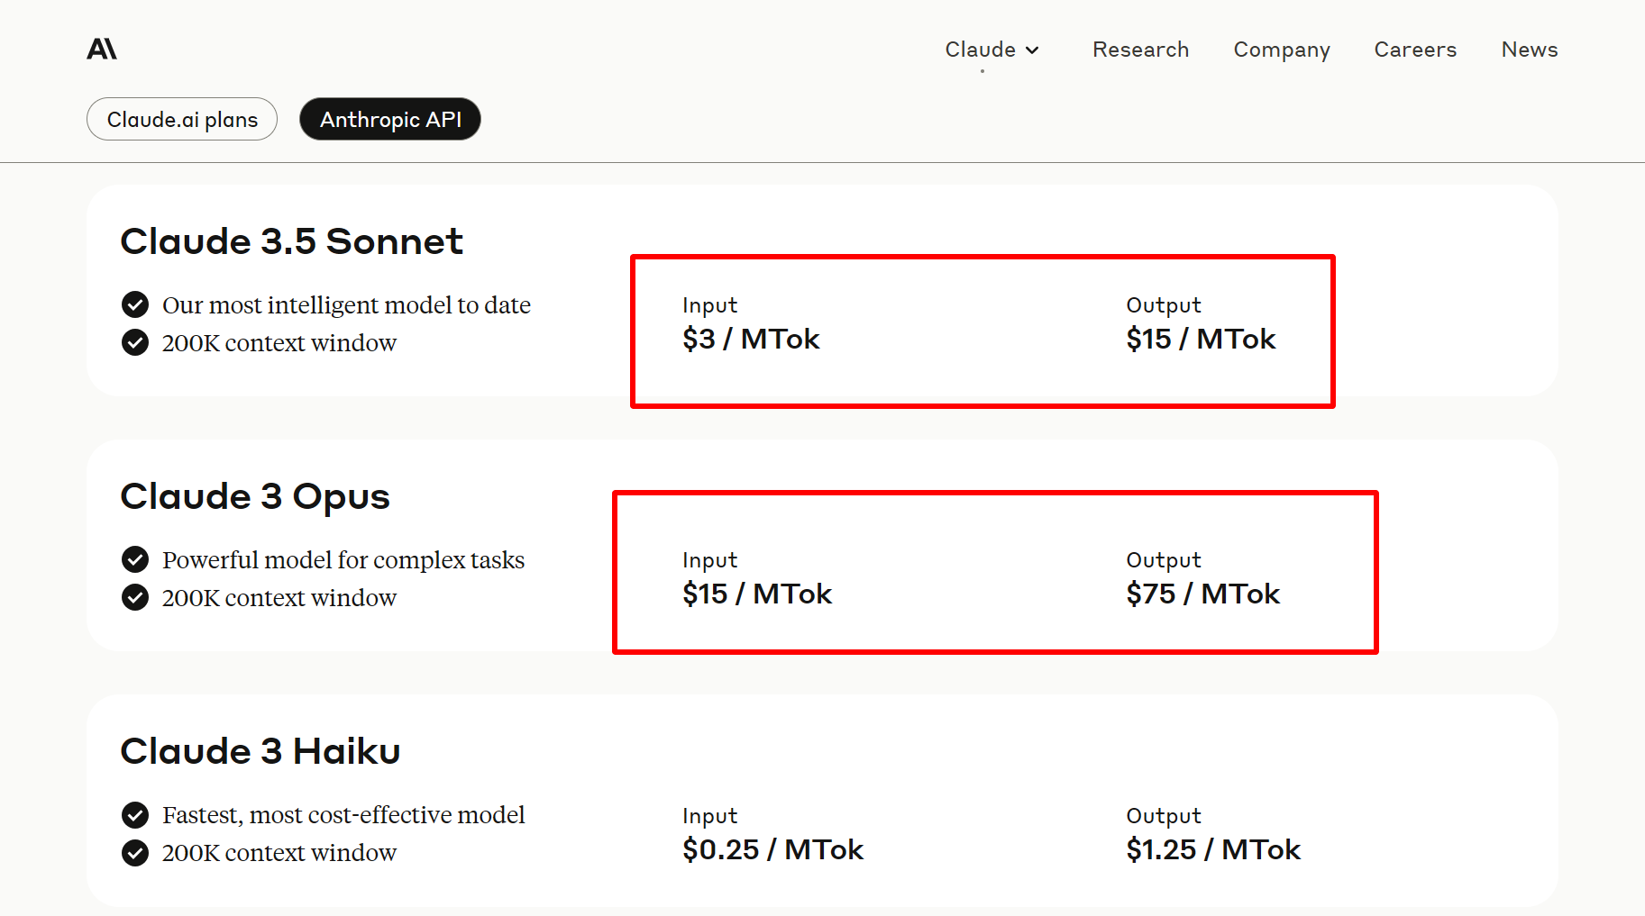Open the Careers link
The height and width of the screenshot is (916, 1645).
pos(1414,50)
